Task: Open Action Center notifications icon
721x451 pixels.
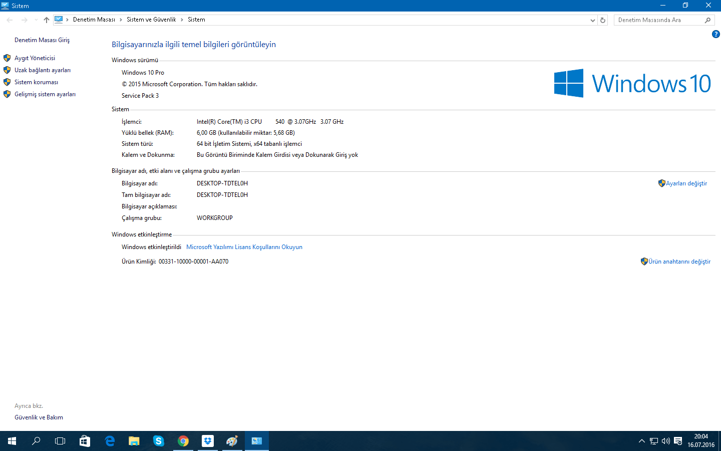Action: (x=678, y=441)
